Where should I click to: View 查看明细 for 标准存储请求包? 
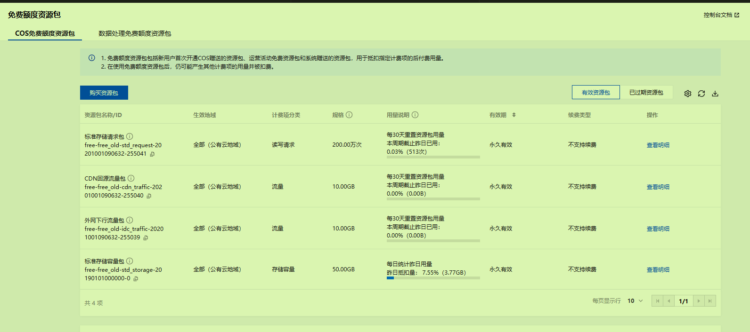coord(658,145)
